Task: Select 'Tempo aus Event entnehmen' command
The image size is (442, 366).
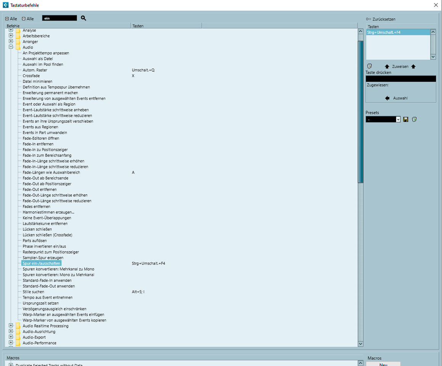Action: 48,297
